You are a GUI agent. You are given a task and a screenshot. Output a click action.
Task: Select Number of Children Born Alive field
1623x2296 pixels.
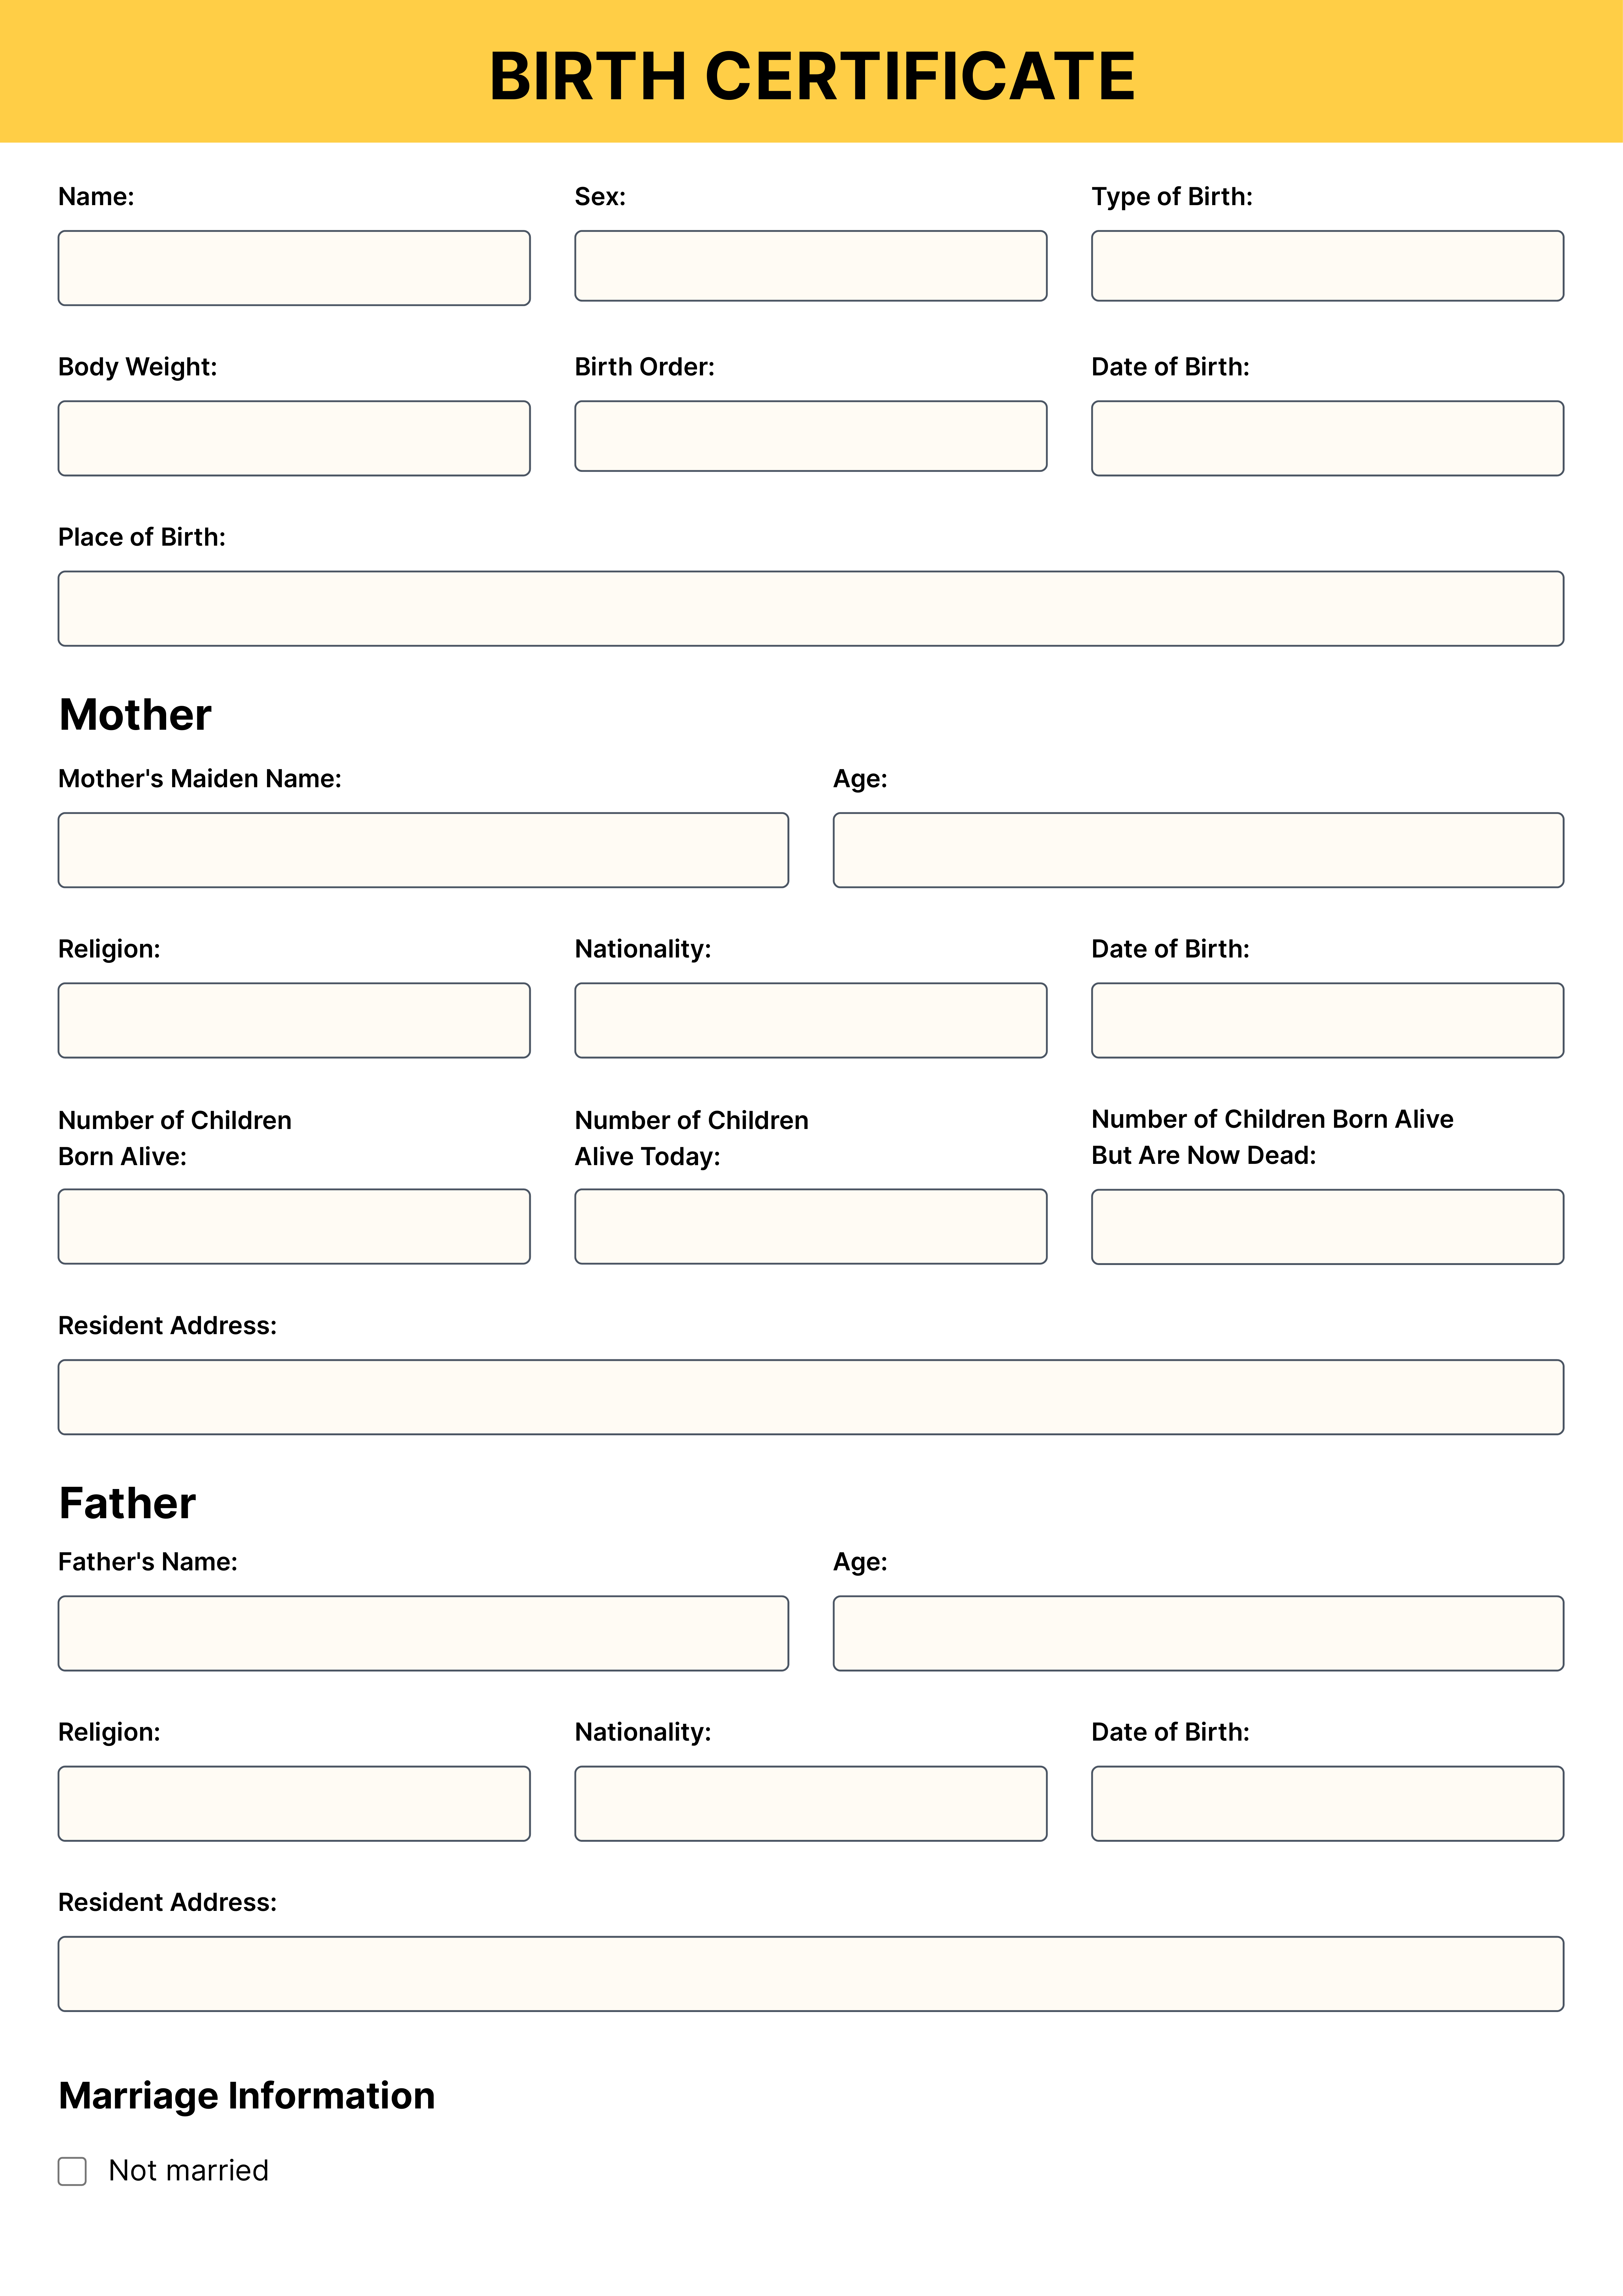[x=294, y=1226]
